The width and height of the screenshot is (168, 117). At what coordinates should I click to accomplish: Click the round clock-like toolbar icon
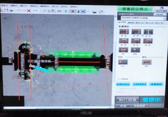point(88,12)
